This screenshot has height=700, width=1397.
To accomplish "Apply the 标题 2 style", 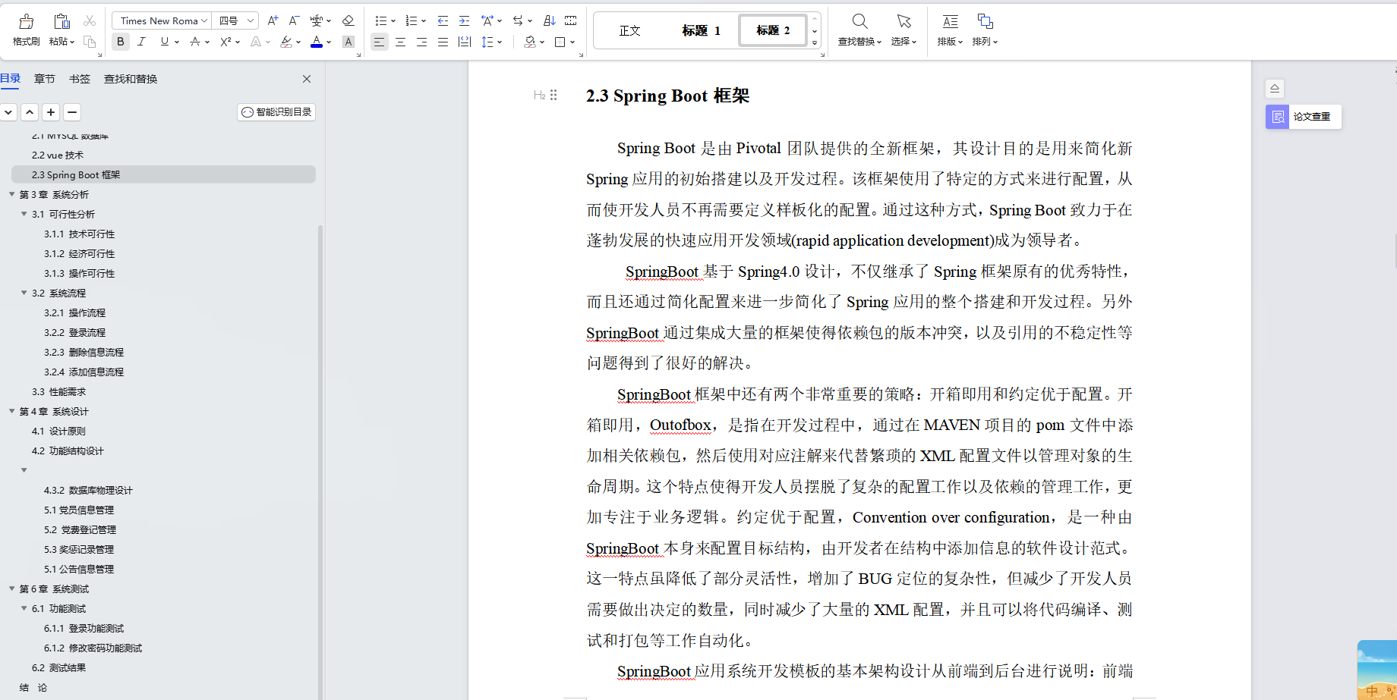I will (x=773, y=30).
